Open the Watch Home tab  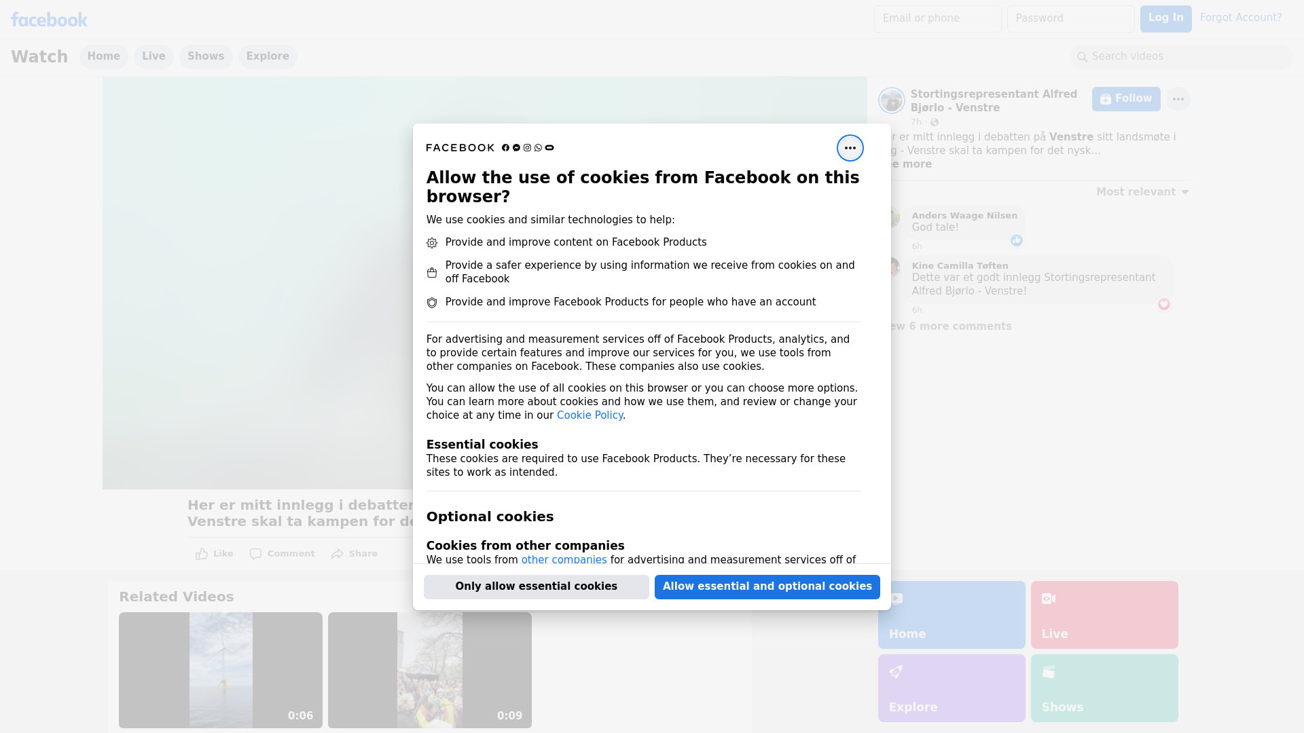pos(103,57)
